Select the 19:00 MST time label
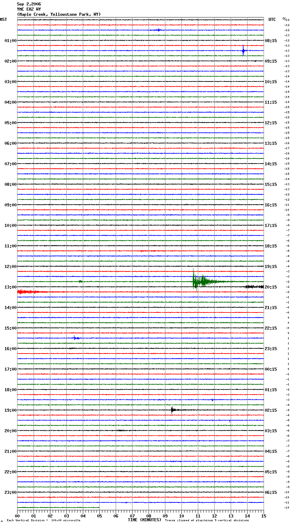 click(10, 410)
